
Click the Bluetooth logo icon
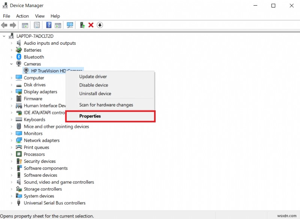pyautogui.click(x=19, y=57)
